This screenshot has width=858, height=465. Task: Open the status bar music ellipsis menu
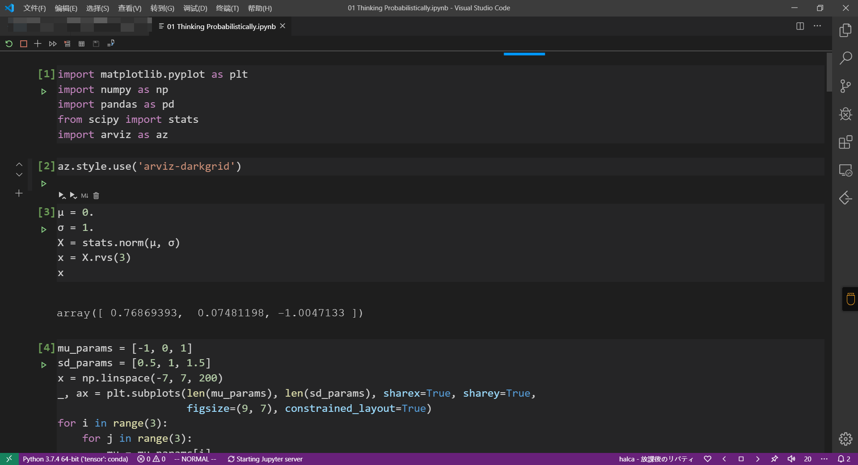824,459
